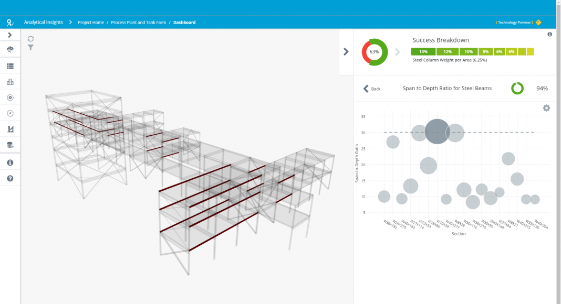The height and width of the screenshot is (304, 561).
Task: Click the largest dark bubble on the chart
Action: [437, 132]
